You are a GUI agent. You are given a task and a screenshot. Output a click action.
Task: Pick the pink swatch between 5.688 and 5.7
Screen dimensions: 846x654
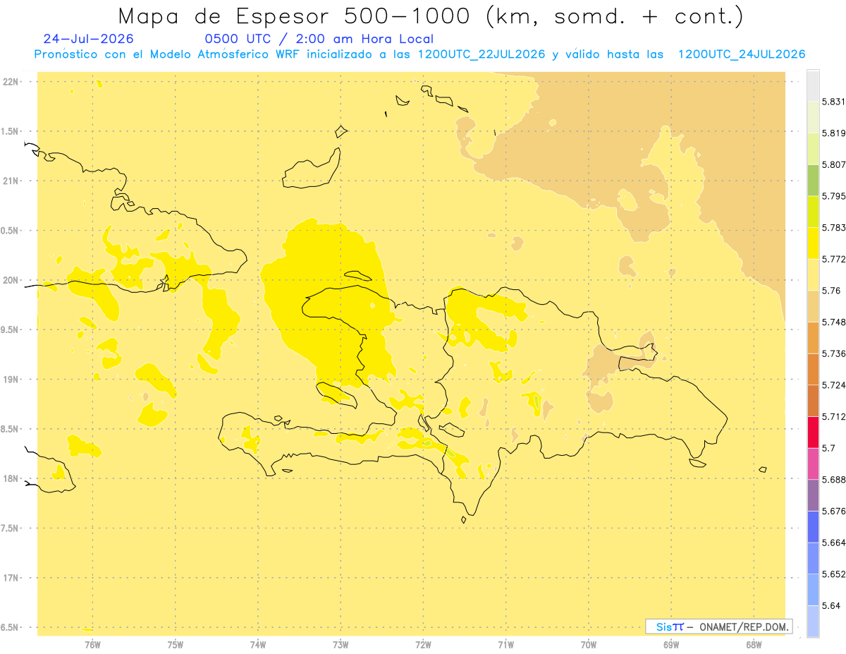813,464
